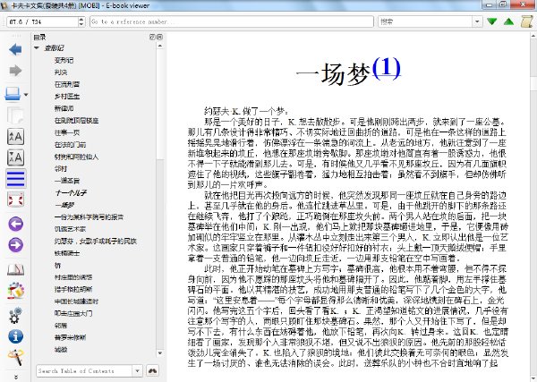
Task: Click the contents list scrollbar up arrow
Action: coord(159,46)
